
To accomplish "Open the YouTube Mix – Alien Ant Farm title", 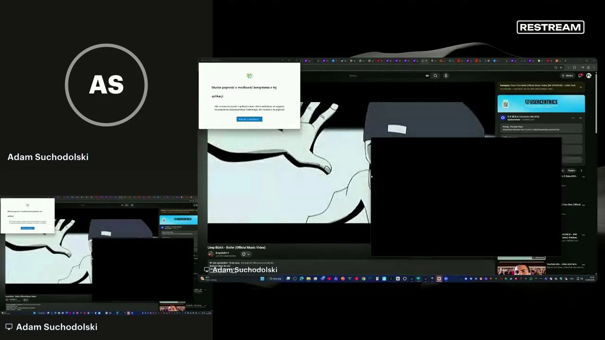I will (561, 264).
